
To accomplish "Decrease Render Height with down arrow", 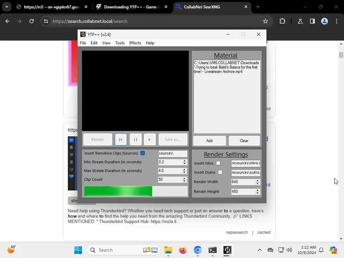I will (x=258, y=193).
